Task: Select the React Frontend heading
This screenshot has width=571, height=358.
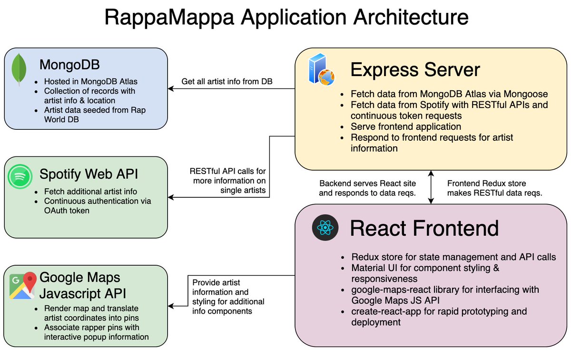Action: point(424,228)
